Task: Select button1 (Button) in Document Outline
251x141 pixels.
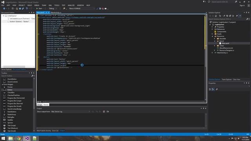Action: 20,22
